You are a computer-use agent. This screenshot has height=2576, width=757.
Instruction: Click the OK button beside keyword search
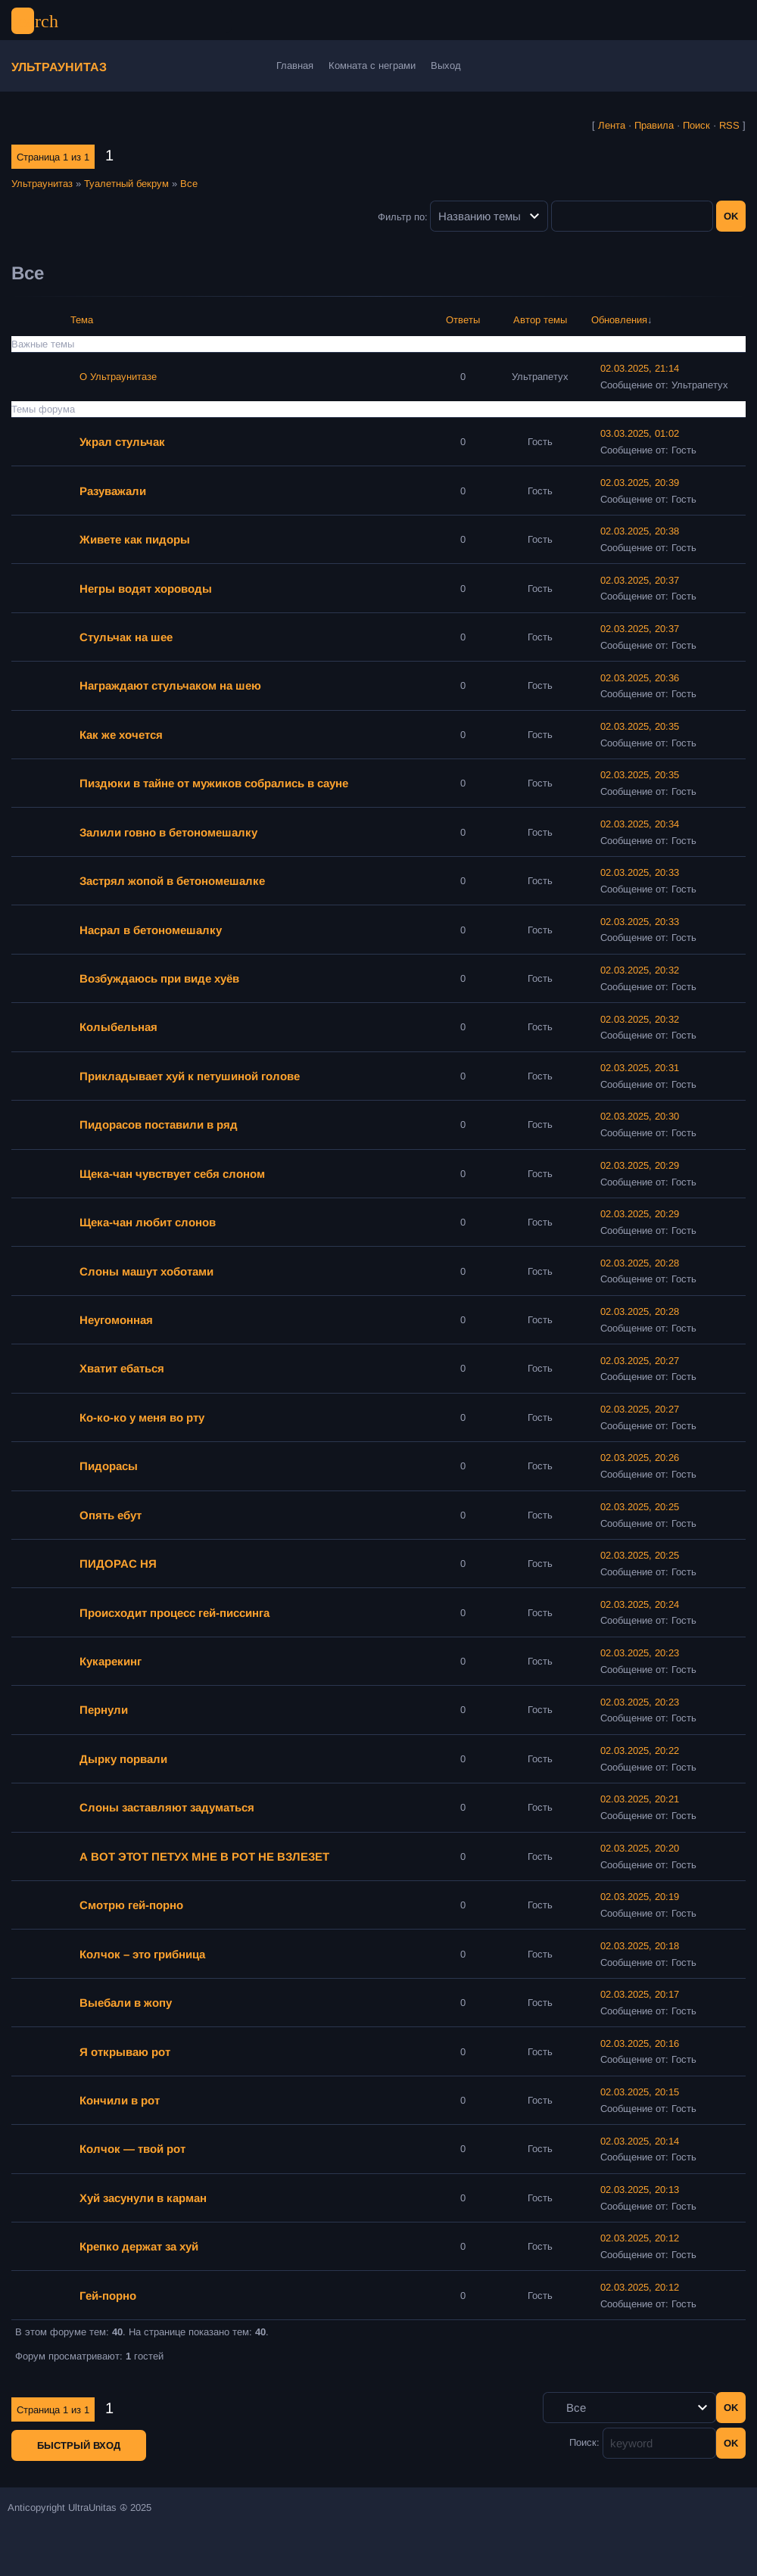click(731, 2443)
